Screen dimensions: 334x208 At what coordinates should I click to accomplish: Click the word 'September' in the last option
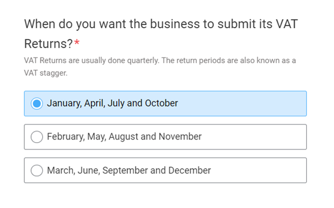pyautogui.click(x=125, y=170)
